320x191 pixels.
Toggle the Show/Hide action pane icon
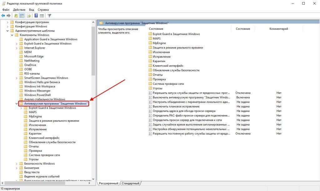(42, 16)
